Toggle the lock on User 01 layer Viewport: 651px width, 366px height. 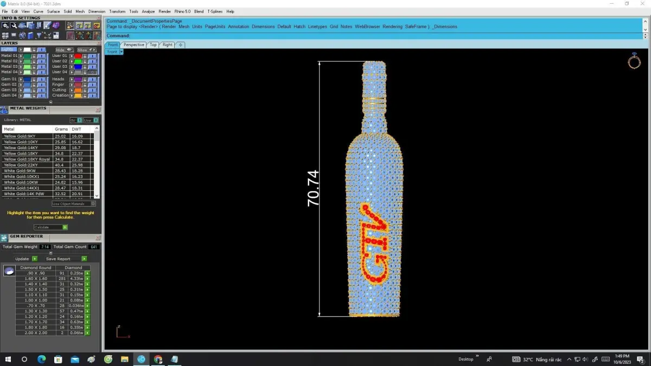click(x=85, y=56)
